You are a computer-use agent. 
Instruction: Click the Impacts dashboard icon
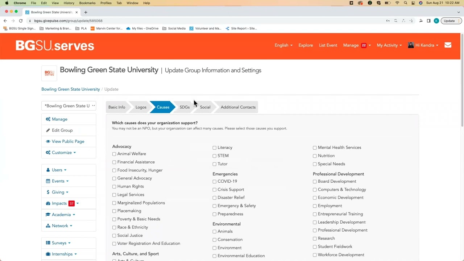(x=48, y=203)
